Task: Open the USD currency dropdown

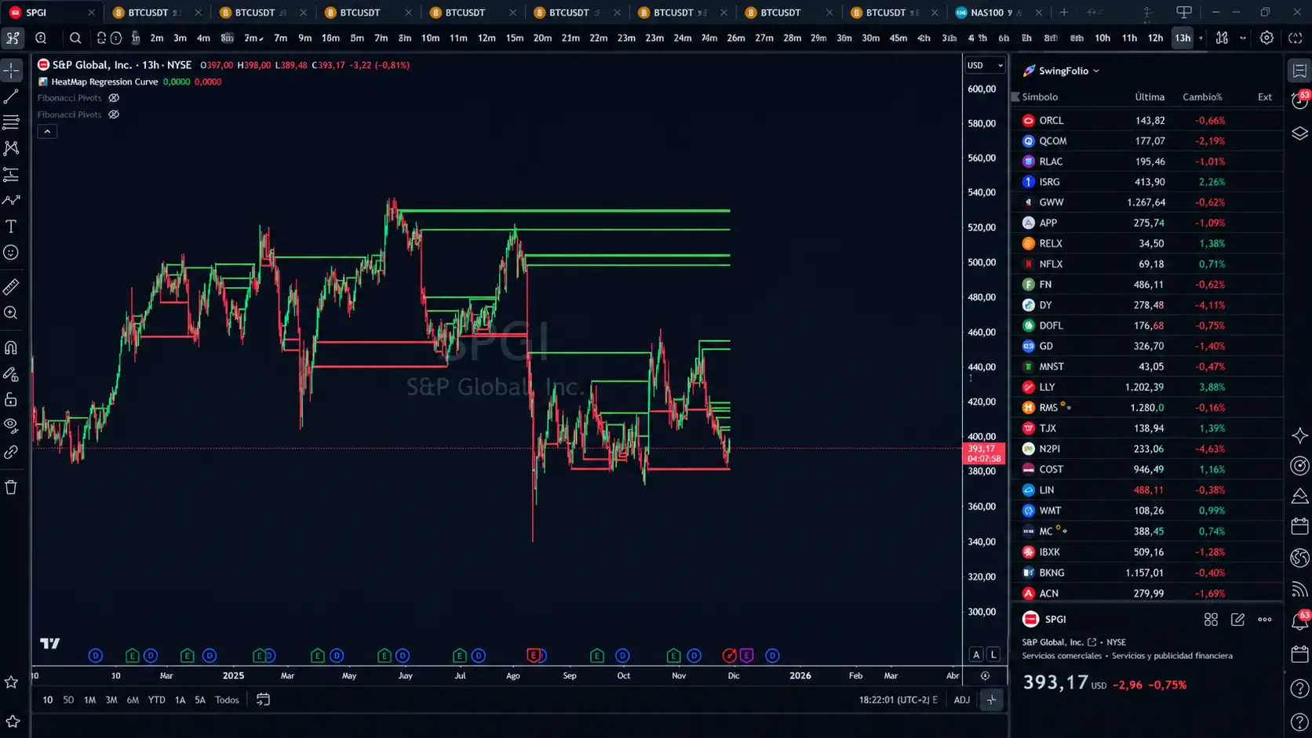Action: 985,65
